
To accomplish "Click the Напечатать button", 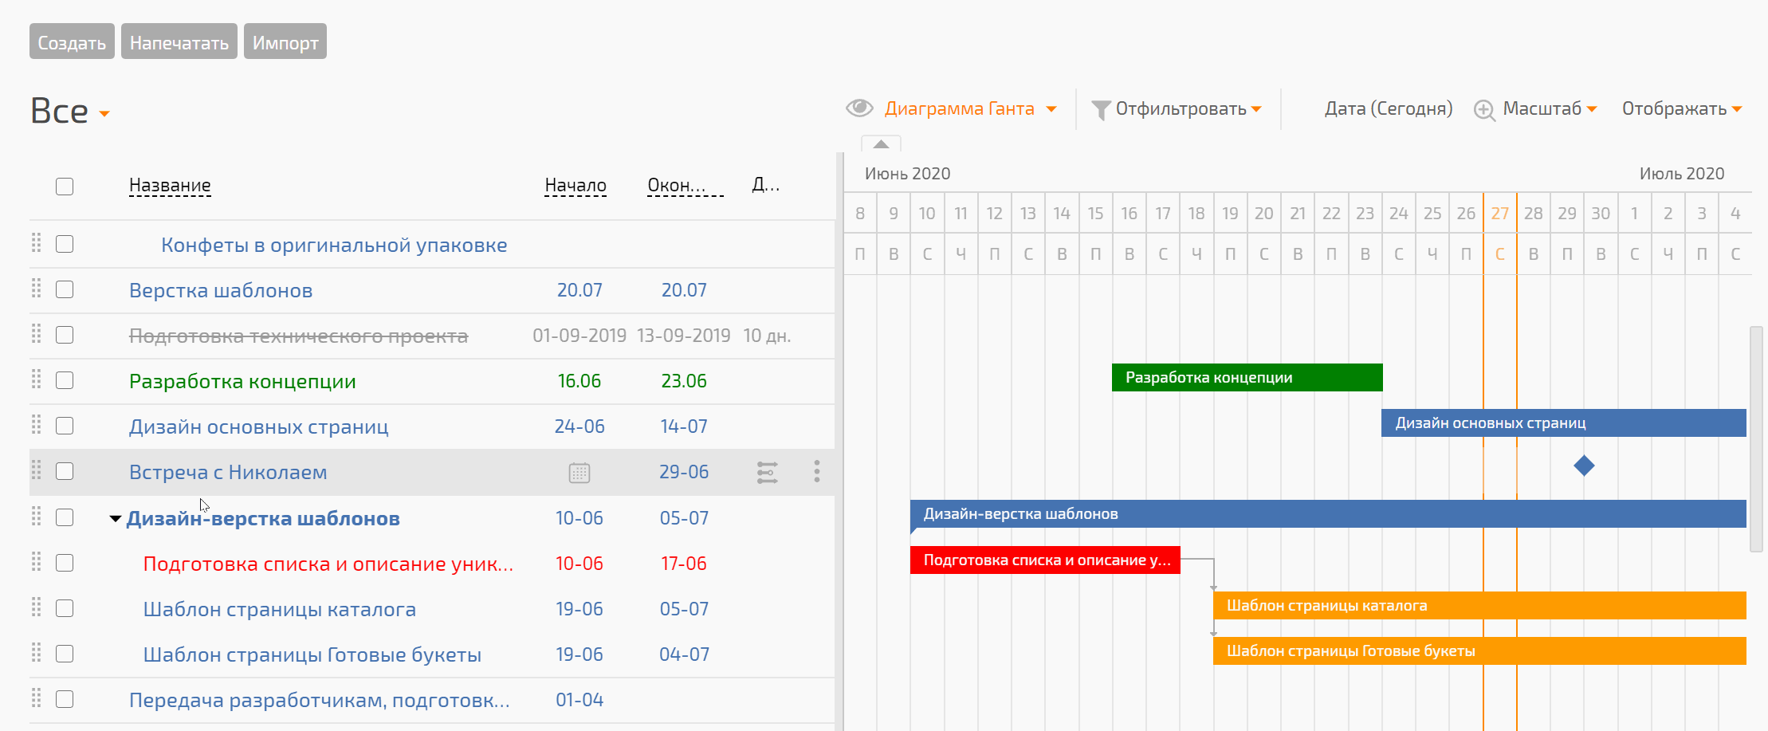I will point(179,41).
